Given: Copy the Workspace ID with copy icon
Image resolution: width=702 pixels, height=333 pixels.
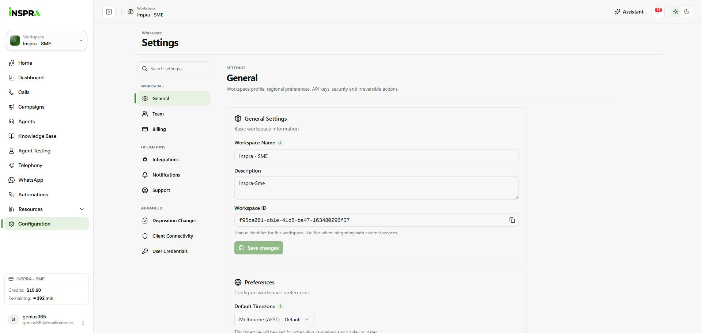Looking at the screenshot, I should (512, 220).
